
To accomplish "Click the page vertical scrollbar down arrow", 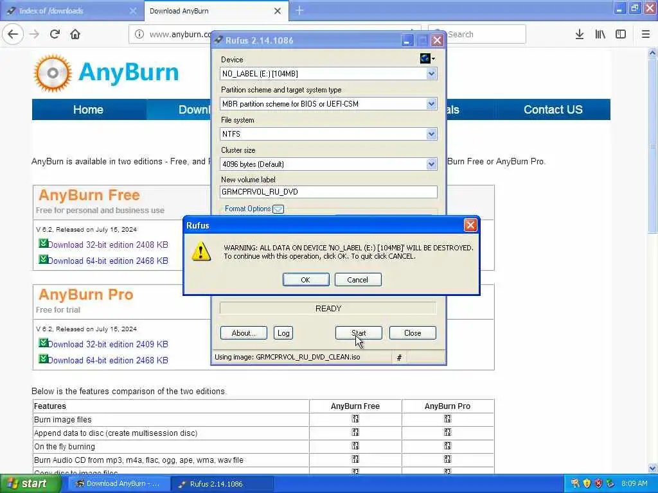I will point(652,468).
